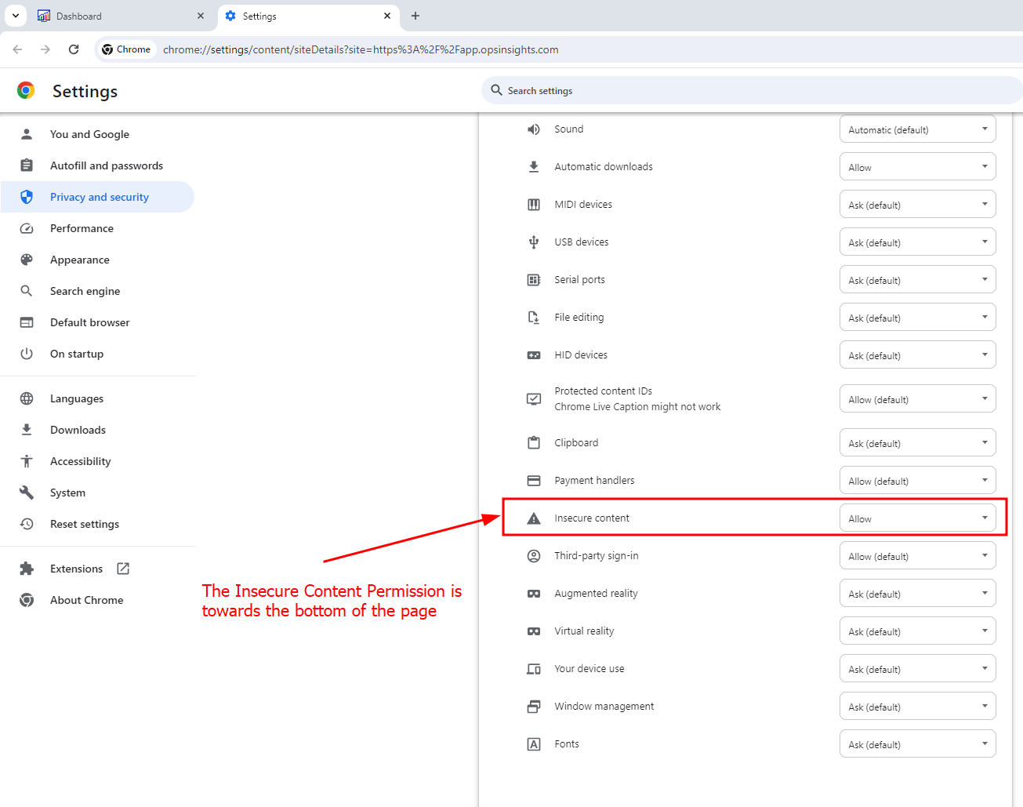The width and height of the screenshot is (1023, 807).
Task: Open the Automatic downloads permission dropdown
Action: point(917,167)
